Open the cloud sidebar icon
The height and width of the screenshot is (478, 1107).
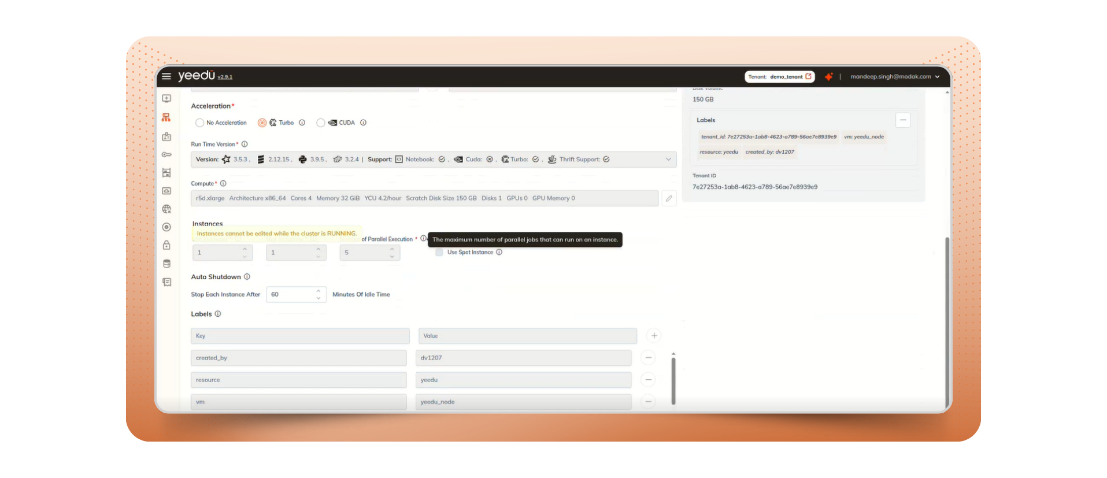166,191
